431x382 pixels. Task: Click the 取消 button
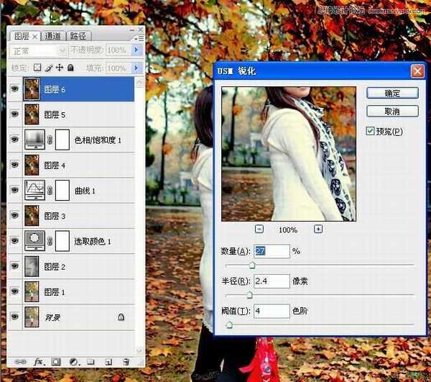pyautogui.click(x=392, y=111)
